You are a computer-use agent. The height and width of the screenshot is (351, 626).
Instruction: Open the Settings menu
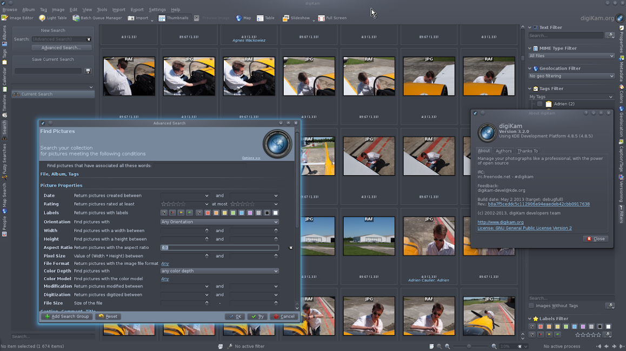(x=157, y=10)
